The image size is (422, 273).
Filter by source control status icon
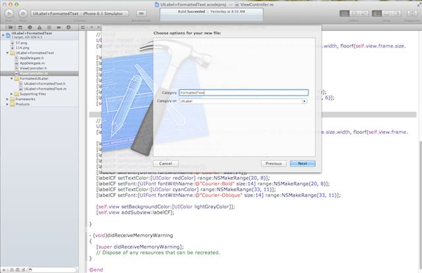pos(18,270)
